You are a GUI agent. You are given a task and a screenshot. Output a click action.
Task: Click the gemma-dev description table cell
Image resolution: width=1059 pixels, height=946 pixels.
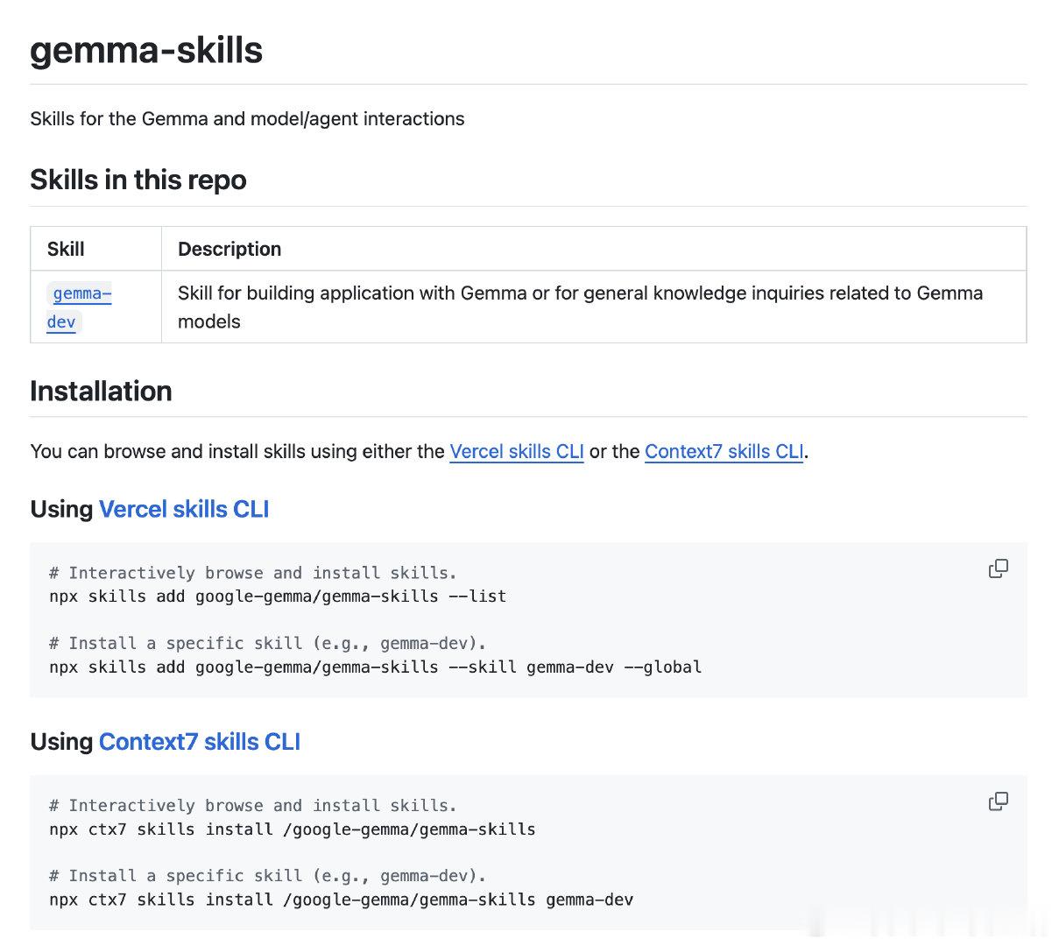594,307
